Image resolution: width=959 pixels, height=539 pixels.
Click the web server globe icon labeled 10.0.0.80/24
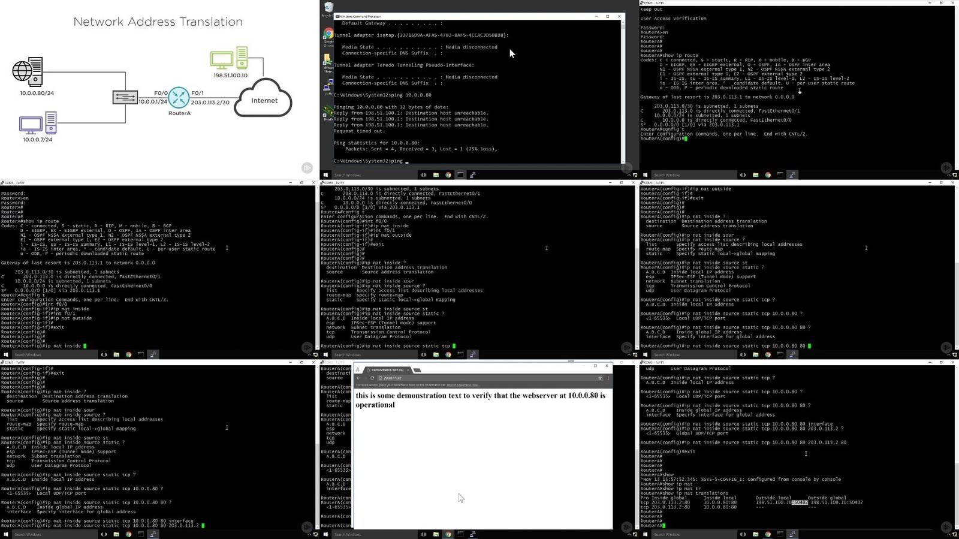(x=28, y=71)
